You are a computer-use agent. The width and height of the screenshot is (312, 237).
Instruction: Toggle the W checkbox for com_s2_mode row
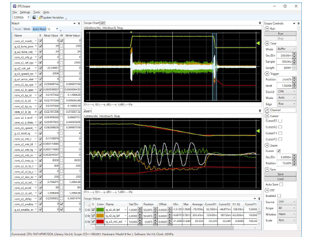[62, 41]
